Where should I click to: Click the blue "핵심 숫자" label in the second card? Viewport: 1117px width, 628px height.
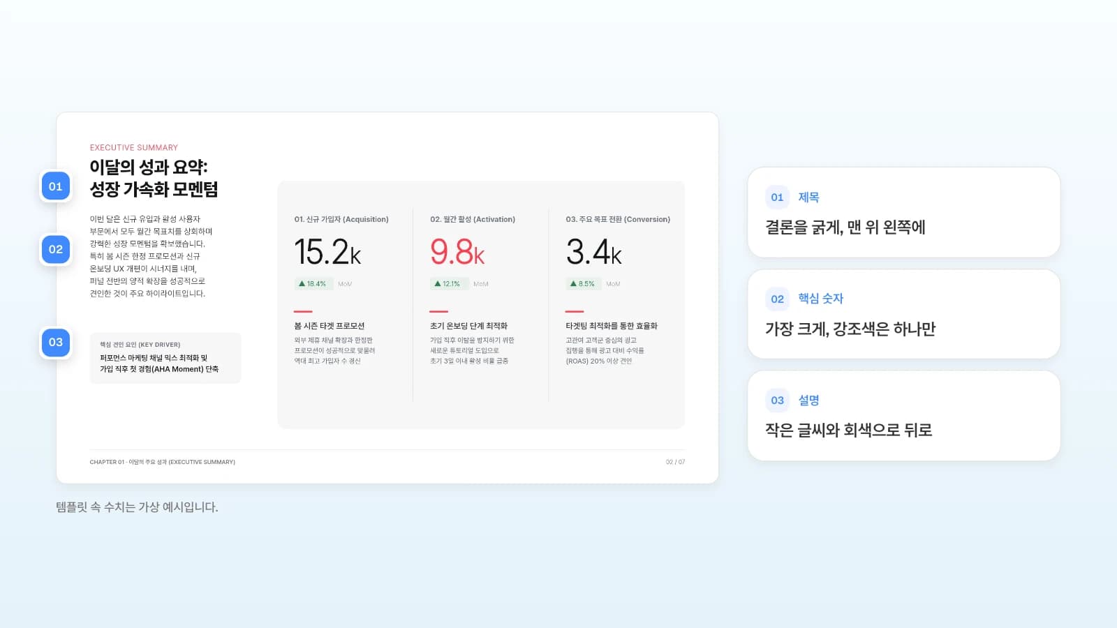pos(821,299)
